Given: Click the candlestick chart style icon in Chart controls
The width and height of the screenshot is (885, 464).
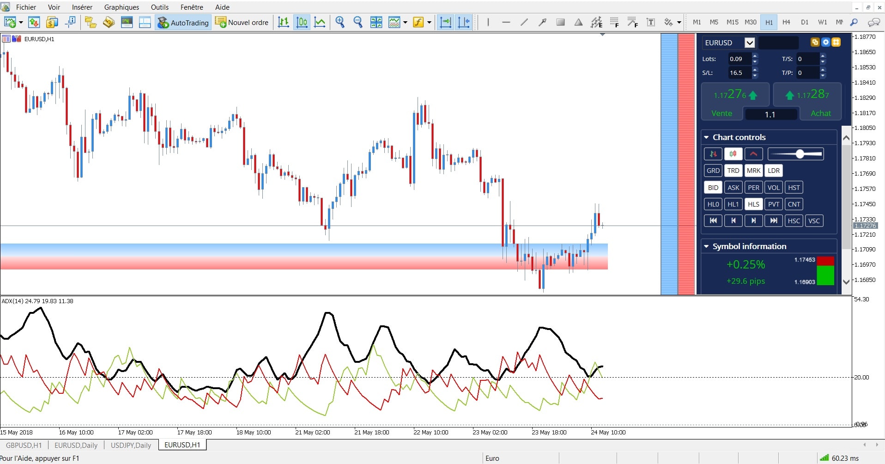Looking at the screenshot, I should click(x=733, y=154).
